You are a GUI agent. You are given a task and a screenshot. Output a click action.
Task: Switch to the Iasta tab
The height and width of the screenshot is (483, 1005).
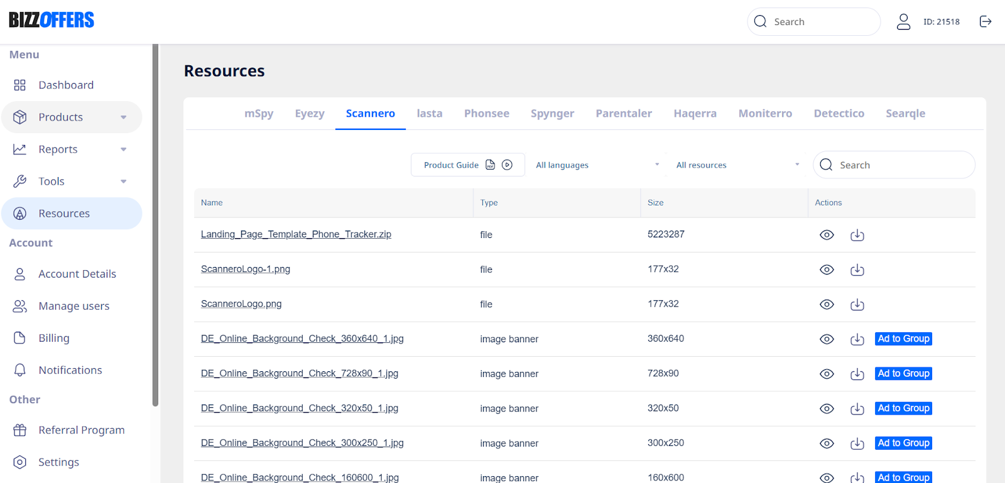click(x=430, y=114)
